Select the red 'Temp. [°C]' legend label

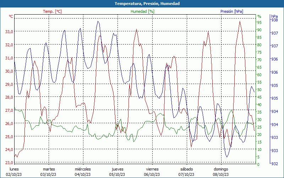tap(52, 11)
